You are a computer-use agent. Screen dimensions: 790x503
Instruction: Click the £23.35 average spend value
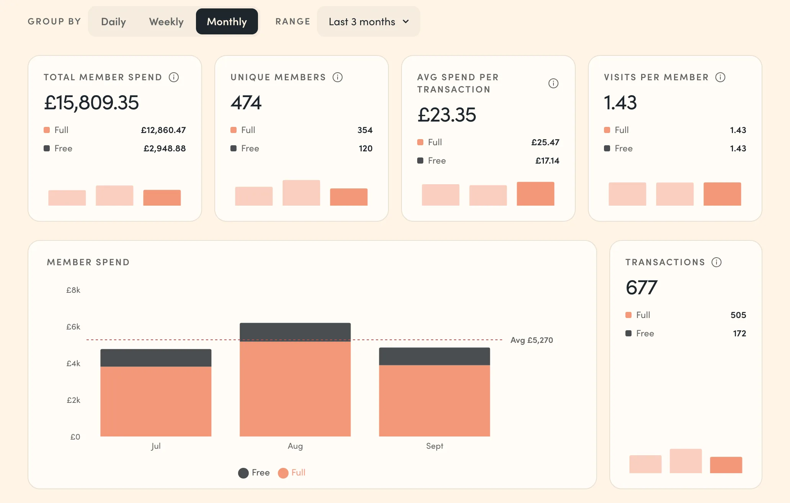point(447,115)
